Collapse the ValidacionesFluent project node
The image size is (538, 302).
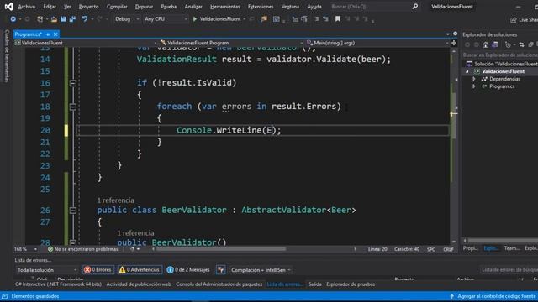point(467,71)
